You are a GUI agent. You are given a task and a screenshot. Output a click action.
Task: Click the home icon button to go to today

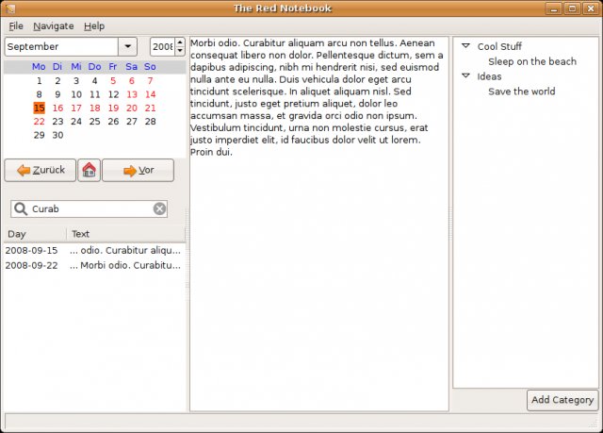tap(89, 170)
